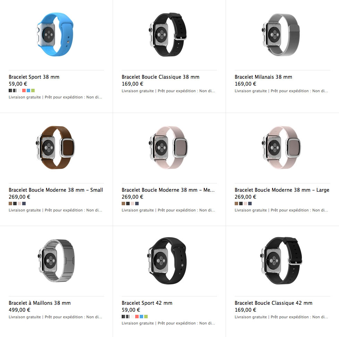Go to Bracelet Boucle Moderne 38 mm – Large
Viewport: 339px width, 337px height.
282,190
